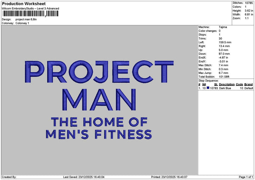
Task: Select the "Stops:" label
Action: (202, 35)
